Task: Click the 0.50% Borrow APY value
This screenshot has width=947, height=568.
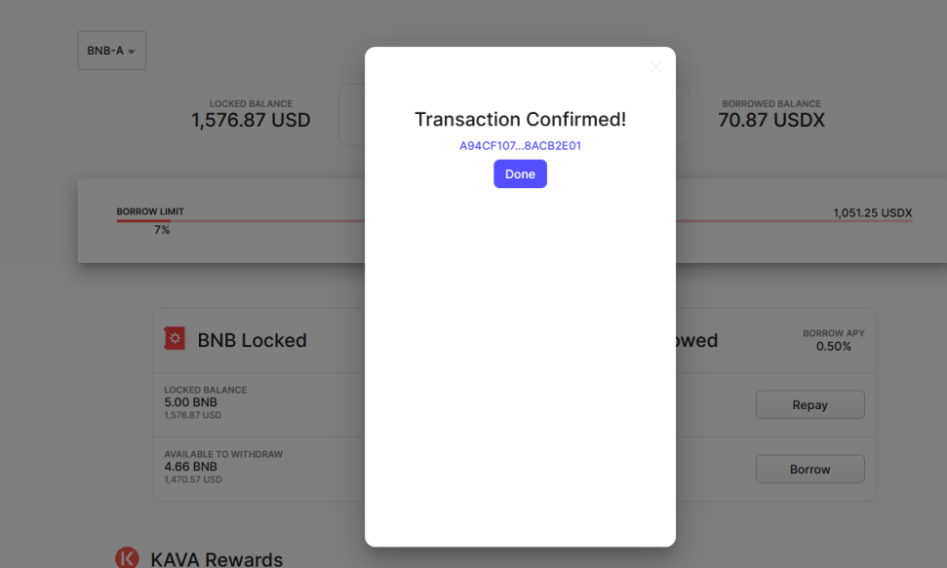Action: click(834, 347)
